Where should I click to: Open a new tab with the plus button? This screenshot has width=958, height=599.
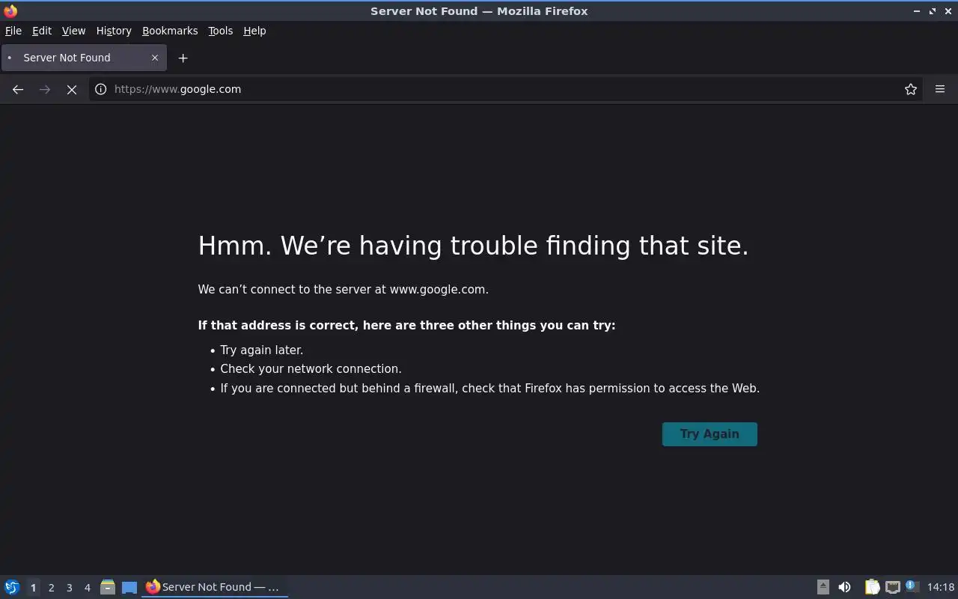coord(183,58)
